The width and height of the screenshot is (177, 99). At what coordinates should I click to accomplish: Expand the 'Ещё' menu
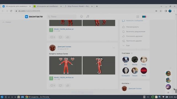click(128, 45)
